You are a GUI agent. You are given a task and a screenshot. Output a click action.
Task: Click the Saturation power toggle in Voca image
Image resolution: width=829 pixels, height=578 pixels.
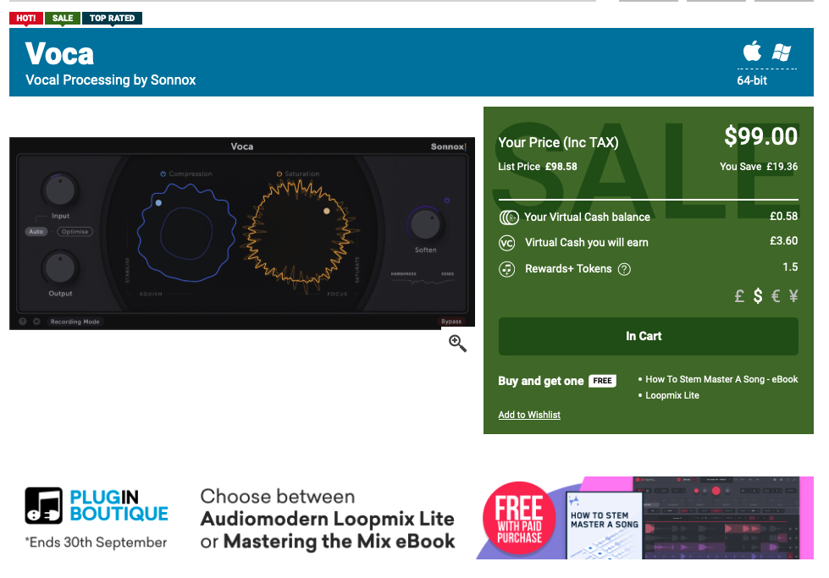[279, 173]
